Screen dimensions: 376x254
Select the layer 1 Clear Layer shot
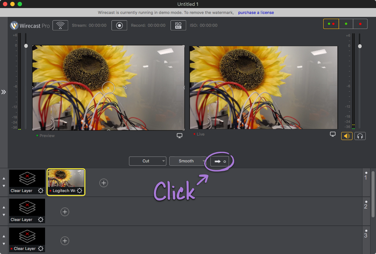(x=27, y=182)
